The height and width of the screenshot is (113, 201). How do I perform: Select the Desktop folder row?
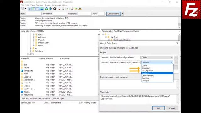pyautogui.click(x=47, y=92)
